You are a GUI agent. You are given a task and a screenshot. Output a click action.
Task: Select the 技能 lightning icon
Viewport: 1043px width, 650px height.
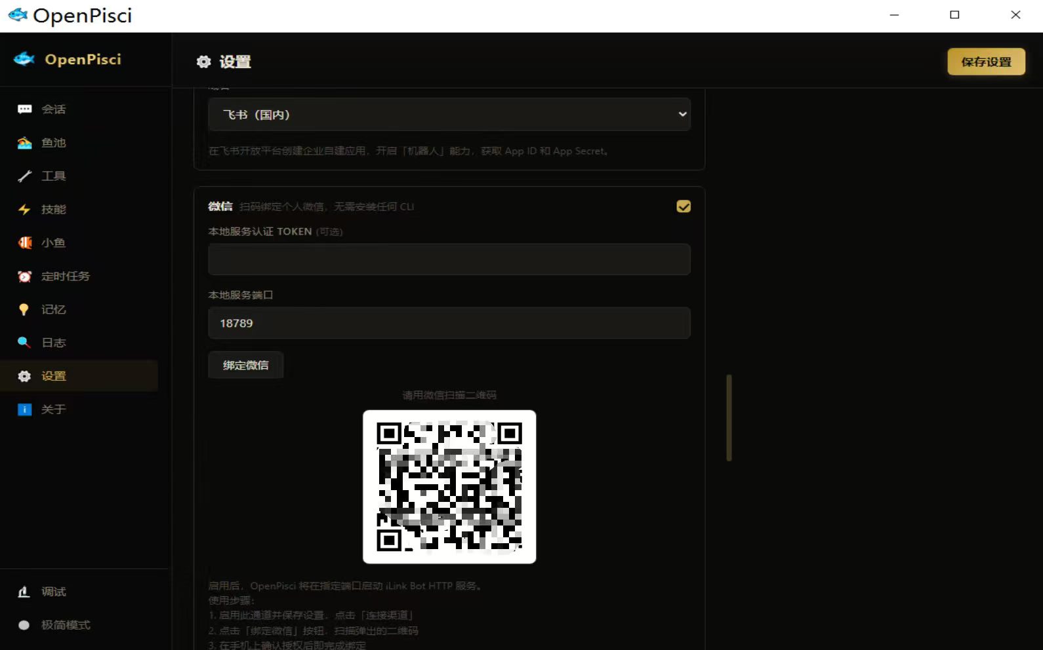coord(24,210)
